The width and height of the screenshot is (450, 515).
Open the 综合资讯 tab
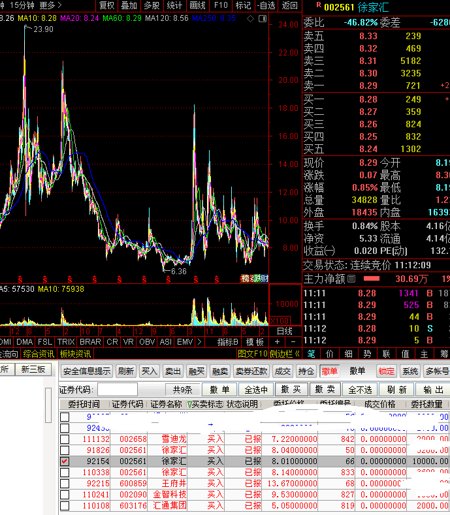point(39,354)
